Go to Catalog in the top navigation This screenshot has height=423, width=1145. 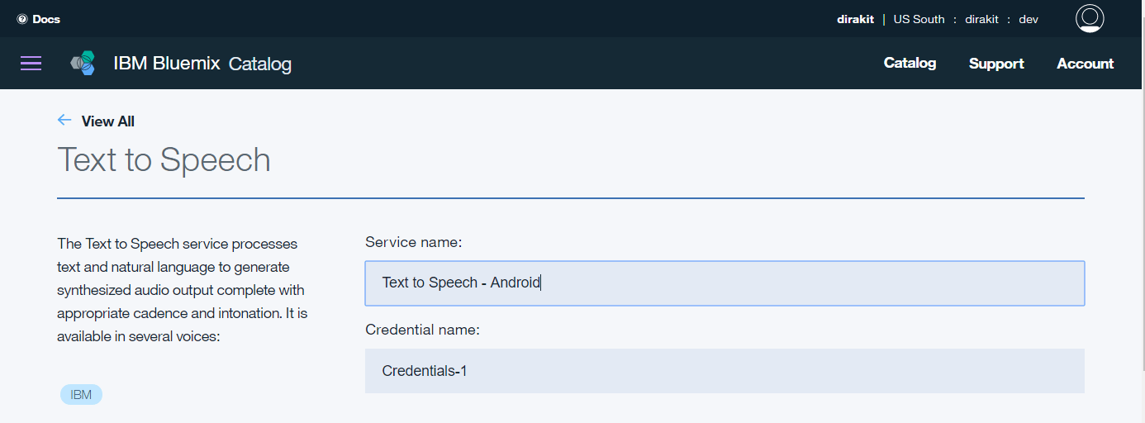(910, 64)
